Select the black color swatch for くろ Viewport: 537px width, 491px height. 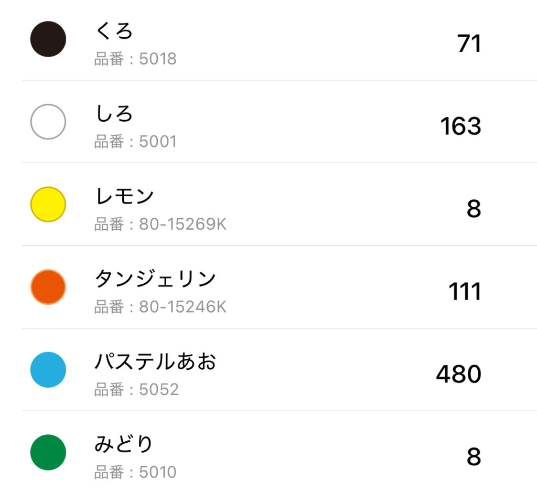[x=48, y=39]
